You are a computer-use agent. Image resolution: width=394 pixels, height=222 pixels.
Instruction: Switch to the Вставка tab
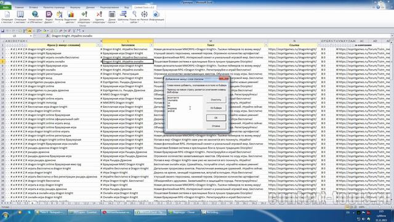coord(33,7)
